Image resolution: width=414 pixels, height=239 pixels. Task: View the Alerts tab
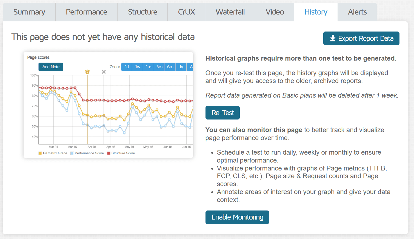tap(357, 12)
